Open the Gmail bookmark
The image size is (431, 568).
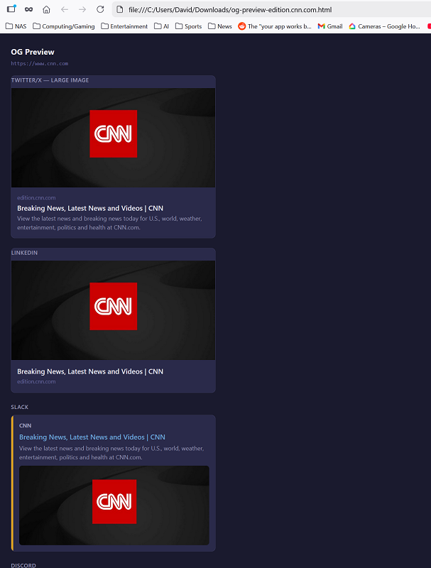click(330, 26)
